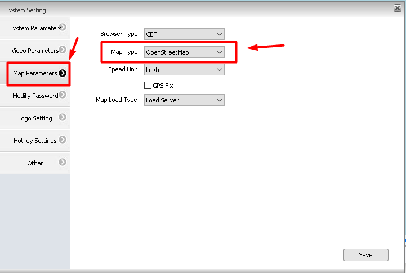Click the arrow icon beside Video Parameters
The width and height of the screenshot is (406, 273).
point(63,50)
